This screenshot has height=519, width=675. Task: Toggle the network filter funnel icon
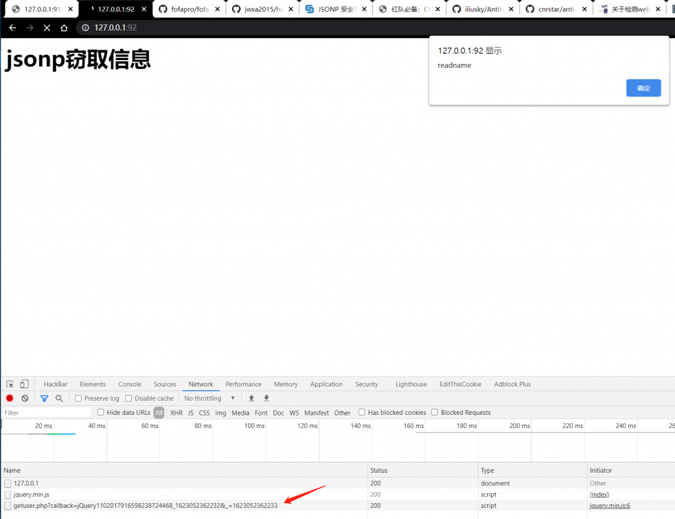(44, 398)
